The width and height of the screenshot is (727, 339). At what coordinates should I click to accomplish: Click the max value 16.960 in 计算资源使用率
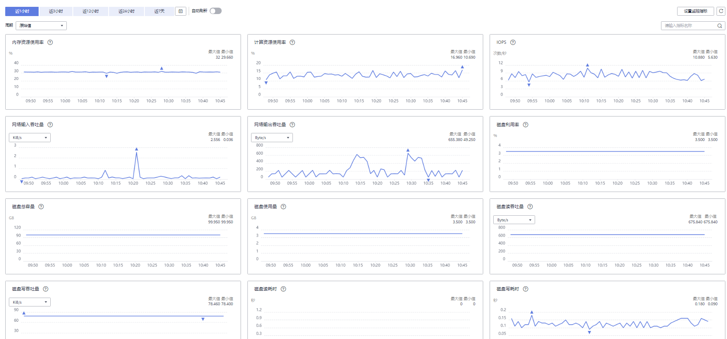[x=456, y=57]
